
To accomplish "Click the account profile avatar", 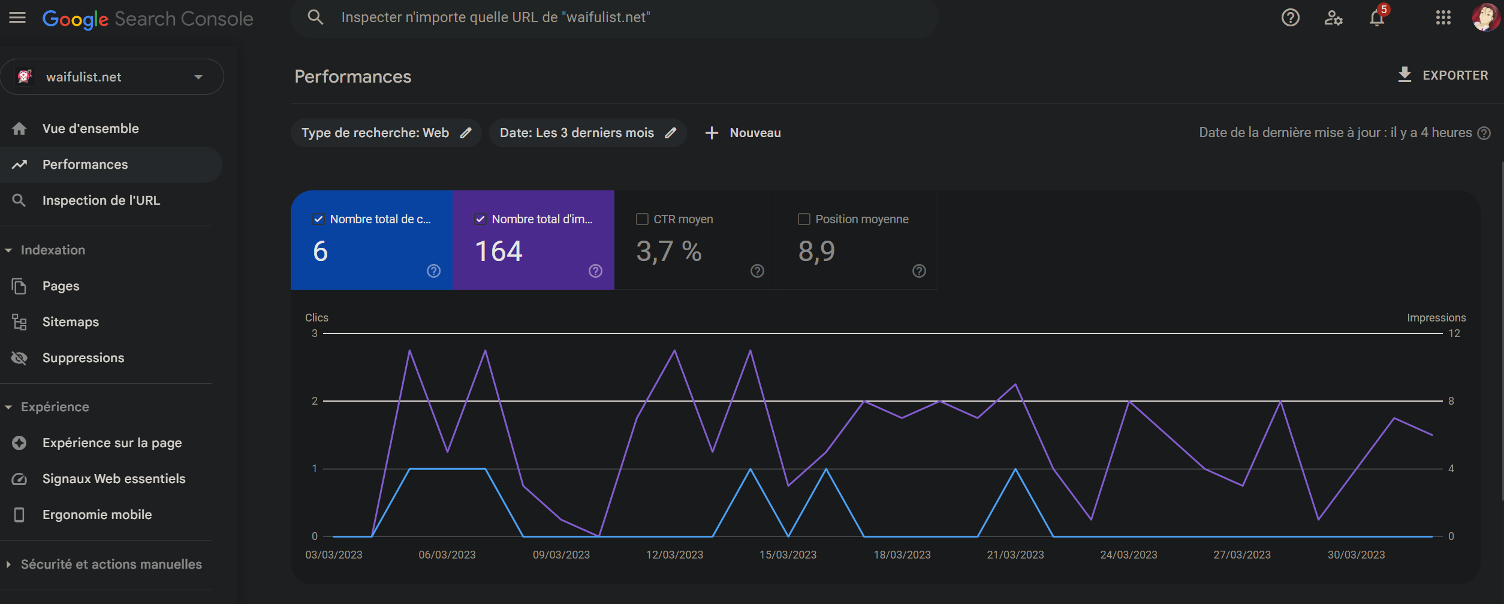I will tap(1485, 18).
